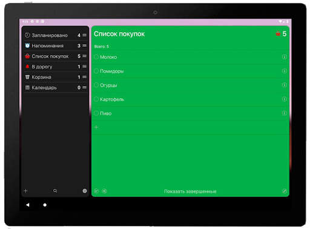Open info for the Помидоры item
Screen dimensions: 310x229
[284, 71]
